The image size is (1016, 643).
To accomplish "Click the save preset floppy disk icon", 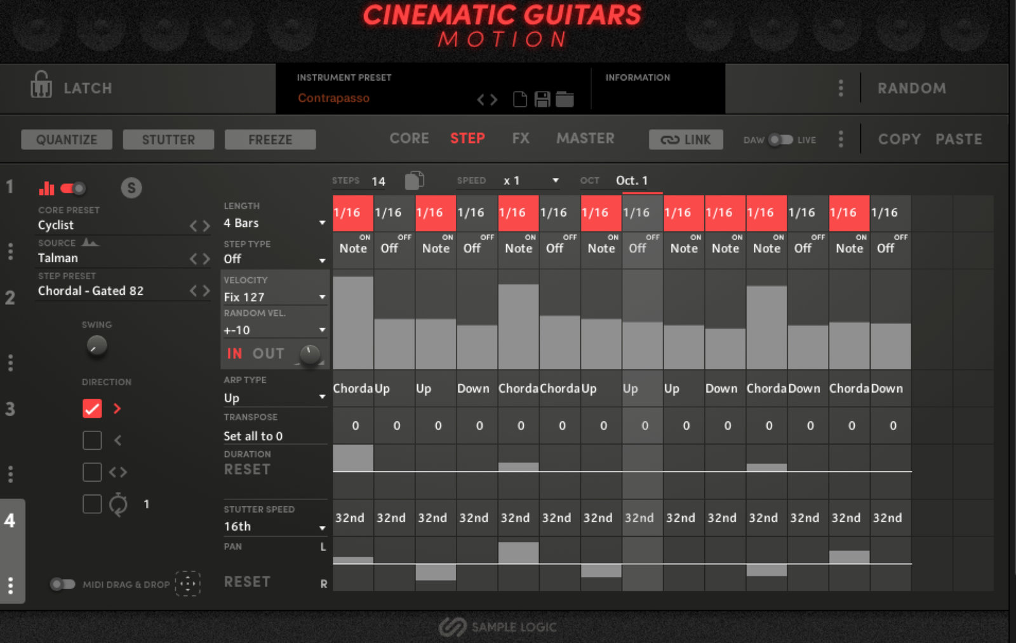I will pos(542,99).
